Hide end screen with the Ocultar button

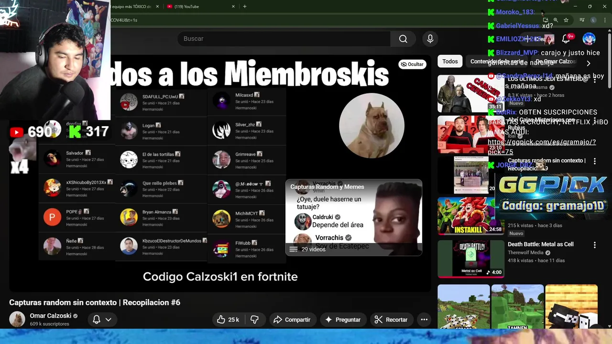(412, 64)
